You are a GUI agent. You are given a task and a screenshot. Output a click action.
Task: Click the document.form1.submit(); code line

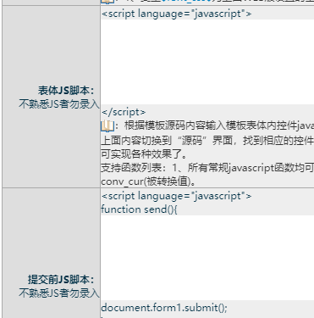(164, 308)
